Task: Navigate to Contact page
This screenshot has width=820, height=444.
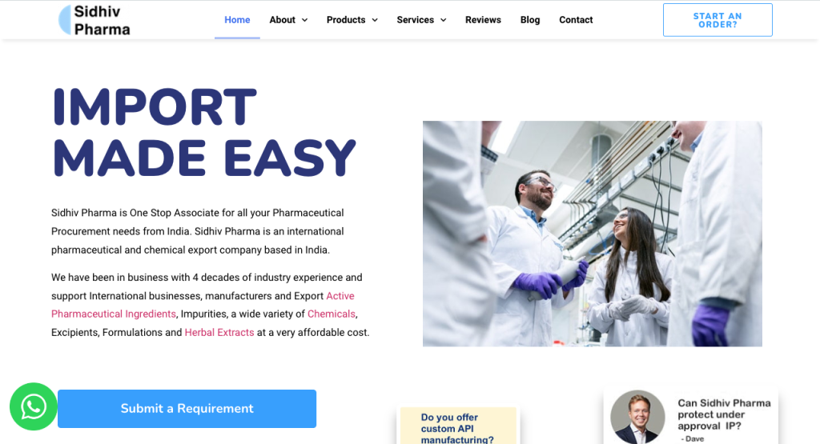Action: click(576, 20)
